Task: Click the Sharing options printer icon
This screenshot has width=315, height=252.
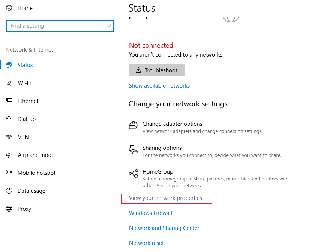Action: 133,150
